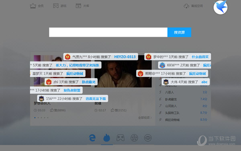Click the blue 搜资源 search button
The height and width of the screenshot is (151, 241).
pos(180,32)
